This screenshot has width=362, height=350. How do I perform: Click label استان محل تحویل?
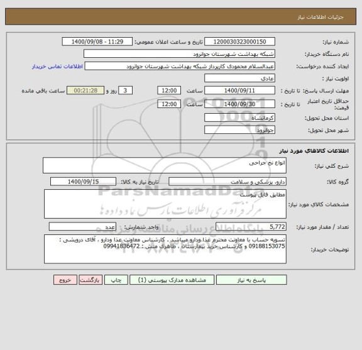pyautogui.click(x=327, y=118)
